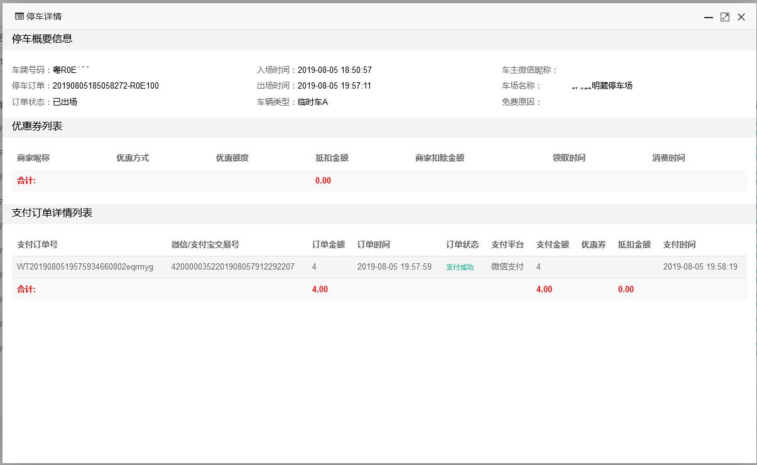This screenshot has height=465, width=757.
Task: Minimize the 停车详情 dialog
Action: pyautogui.click(x=709, y=18)
